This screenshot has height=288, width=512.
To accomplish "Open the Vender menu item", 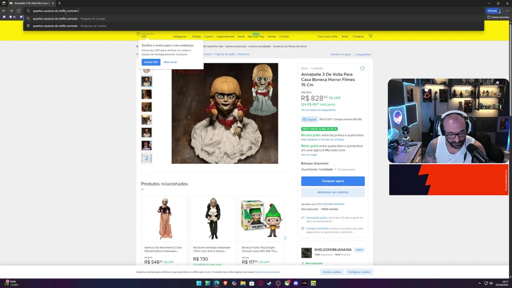I will pyautogui.click(x=272, y=36).
